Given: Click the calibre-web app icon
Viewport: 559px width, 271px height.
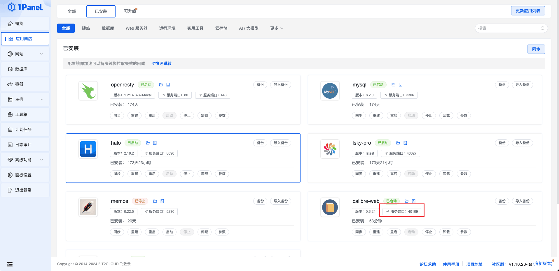Looking at the screenshot, I should pos(330,207).
